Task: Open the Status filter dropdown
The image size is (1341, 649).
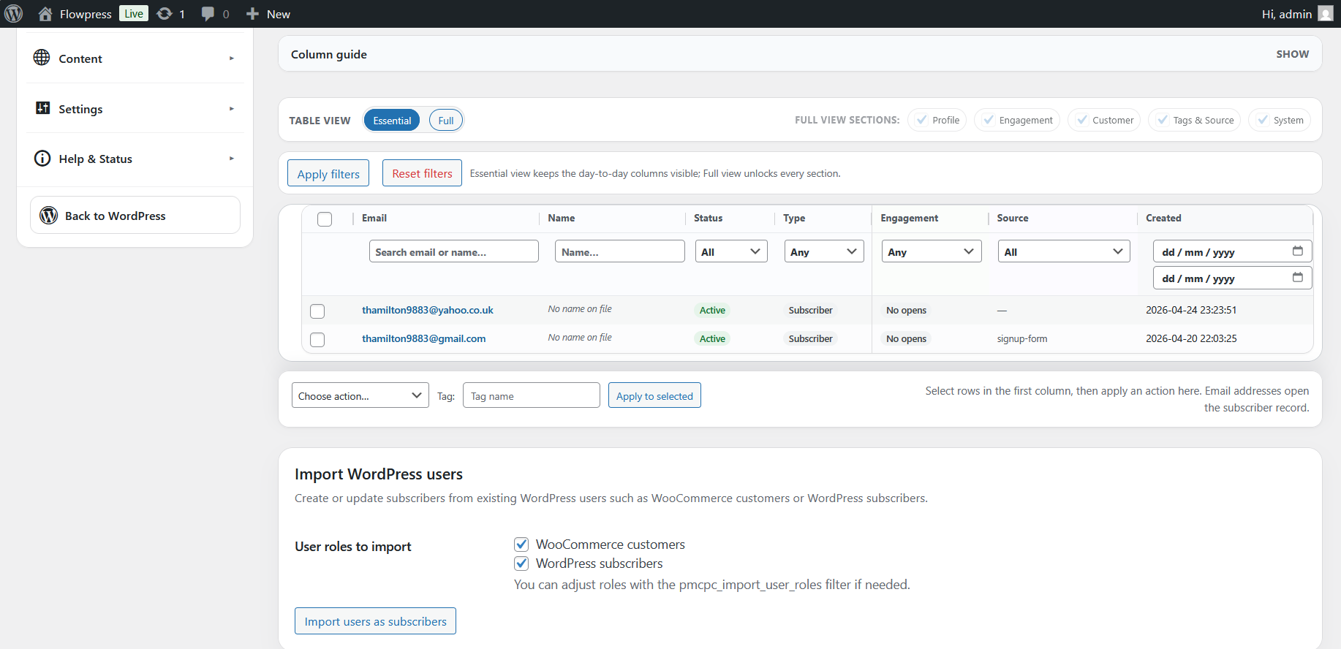Action: pyautogui.click(x=731, y=251)
